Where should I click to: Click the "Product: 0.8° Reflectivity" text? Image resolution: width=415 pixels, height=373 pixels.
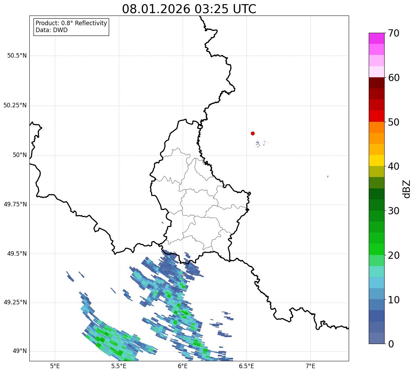(x=71, y=23)
